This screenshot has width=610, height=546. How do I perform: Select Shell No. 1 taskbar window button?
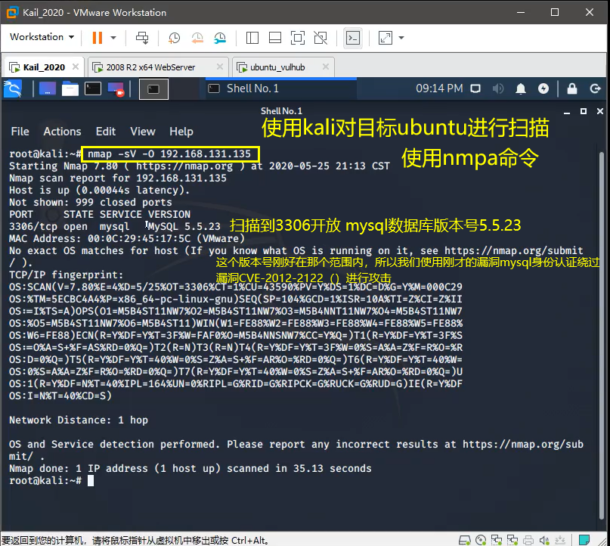281,88
